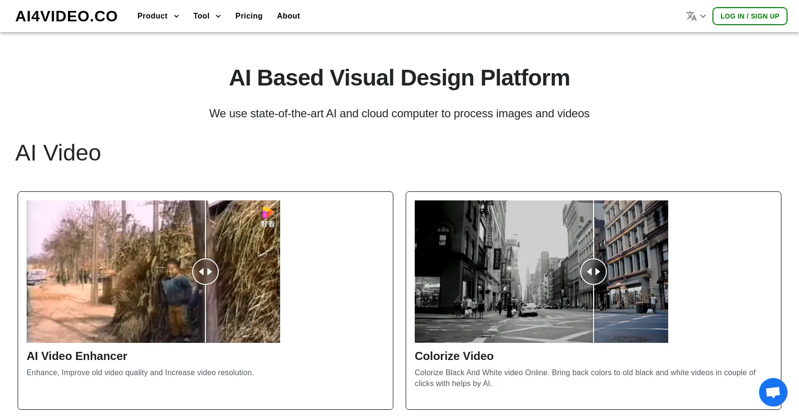Go to the Pricing page
799x416 pixels.
click(x=249, y=16)
